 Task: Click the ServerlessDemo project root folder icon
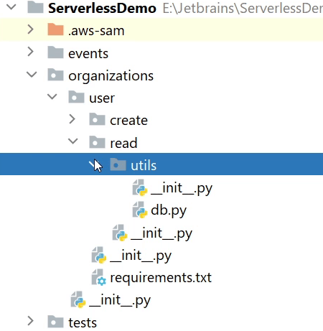(35, 7)
